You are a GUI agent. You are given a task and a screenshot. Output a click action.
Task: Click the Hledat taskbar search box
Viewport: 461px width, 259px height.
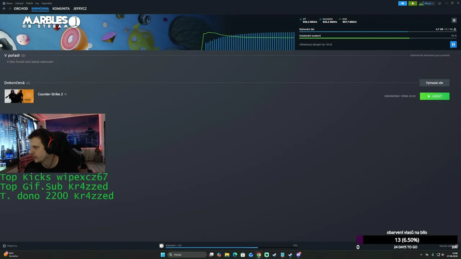click(x=187, y=255)
